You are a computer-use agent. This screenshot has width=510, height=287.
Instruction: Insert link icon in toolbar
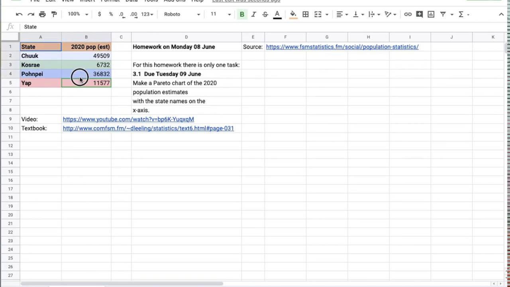point(408,14)
